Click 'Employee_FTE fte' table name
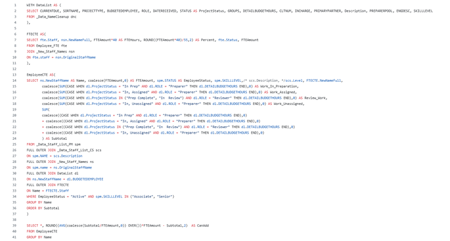Screen dimensions: 450x241 (x=51, y=46)
